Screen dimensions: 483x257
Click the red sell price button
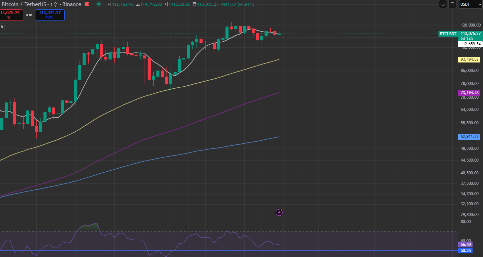point(11,15)
